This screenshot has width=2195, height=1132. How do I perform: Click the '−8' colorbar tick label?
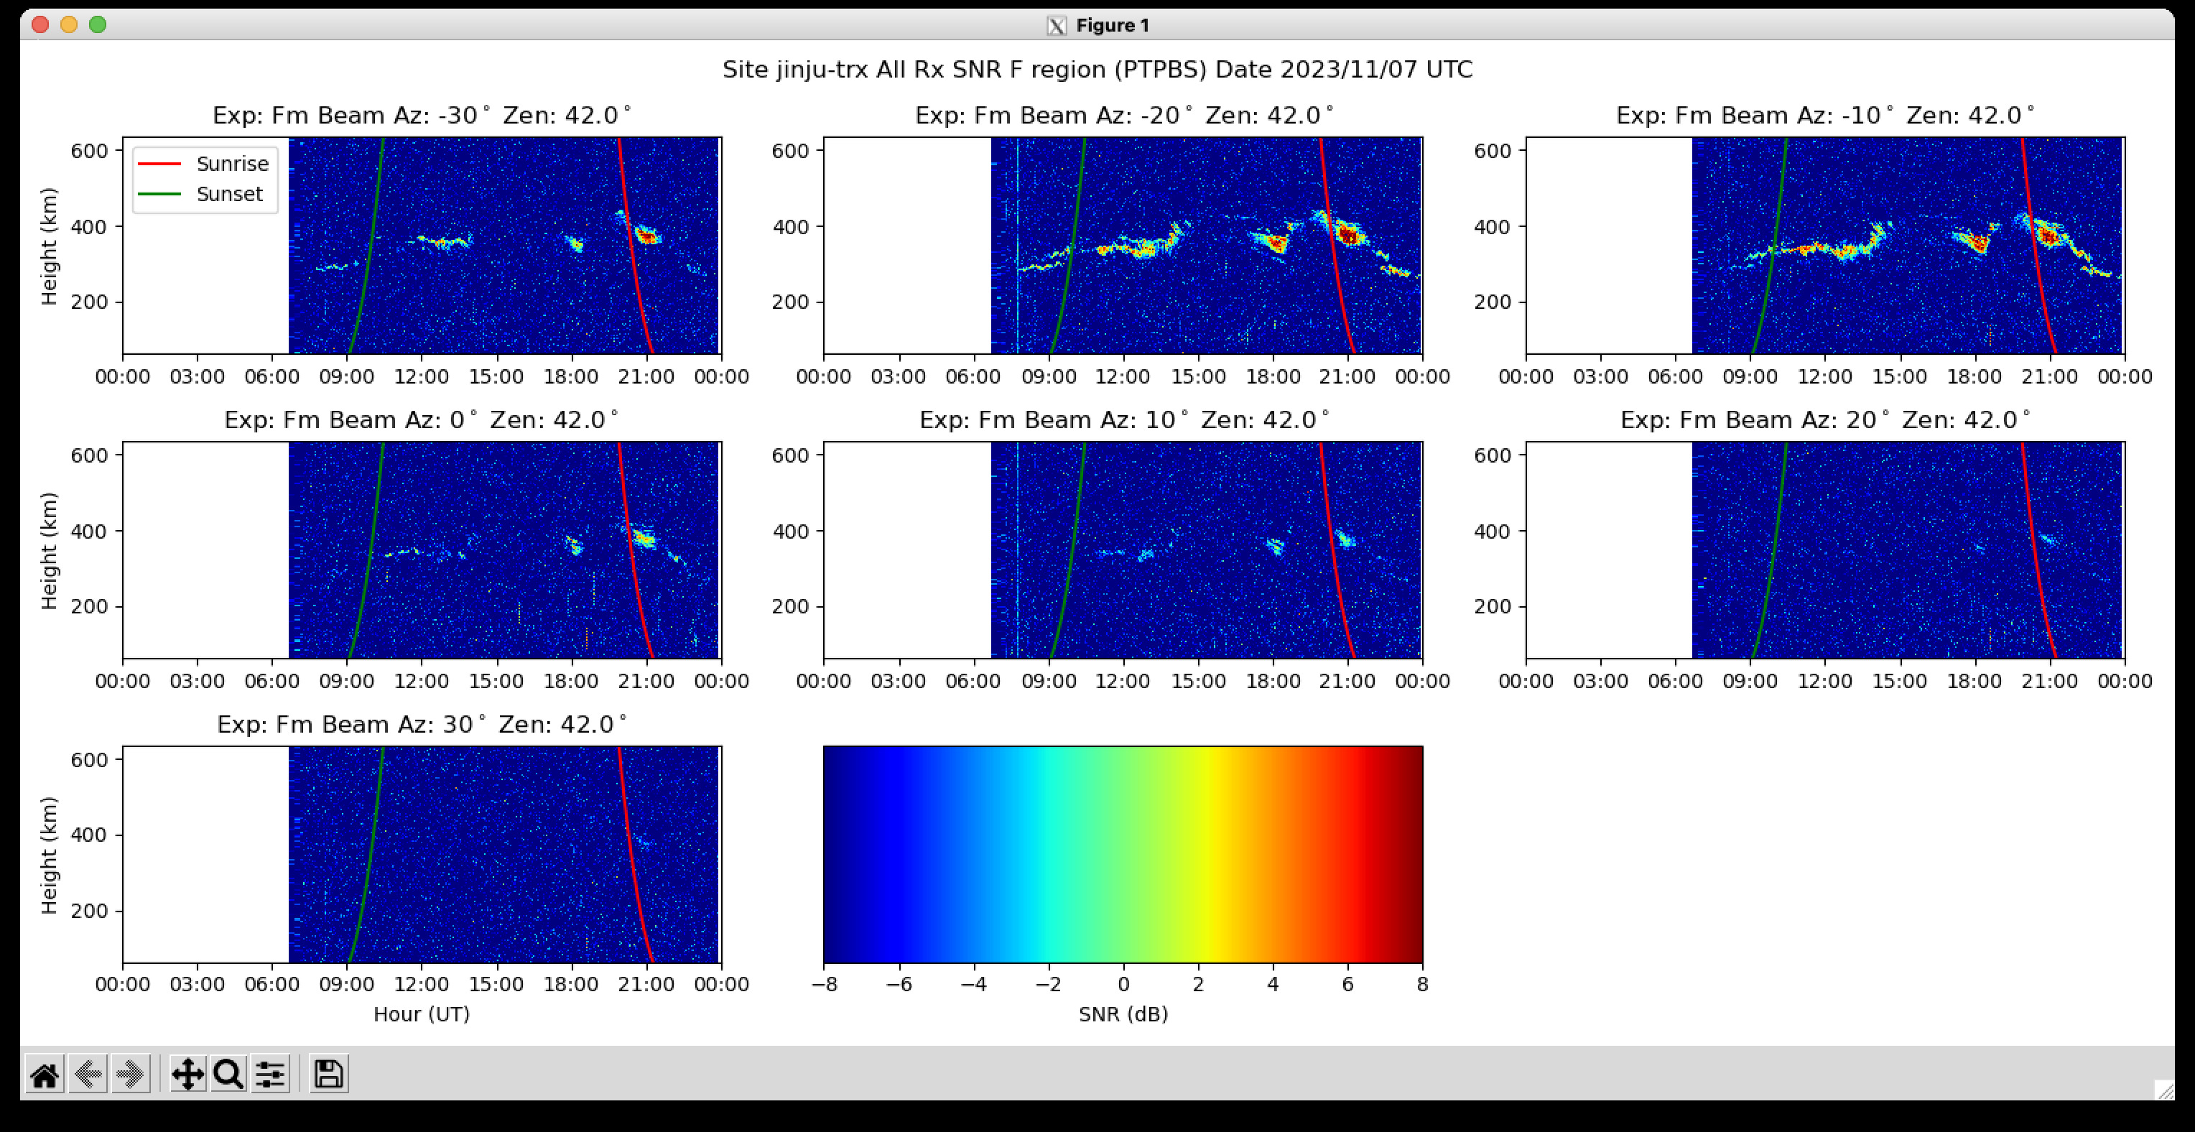824,985
